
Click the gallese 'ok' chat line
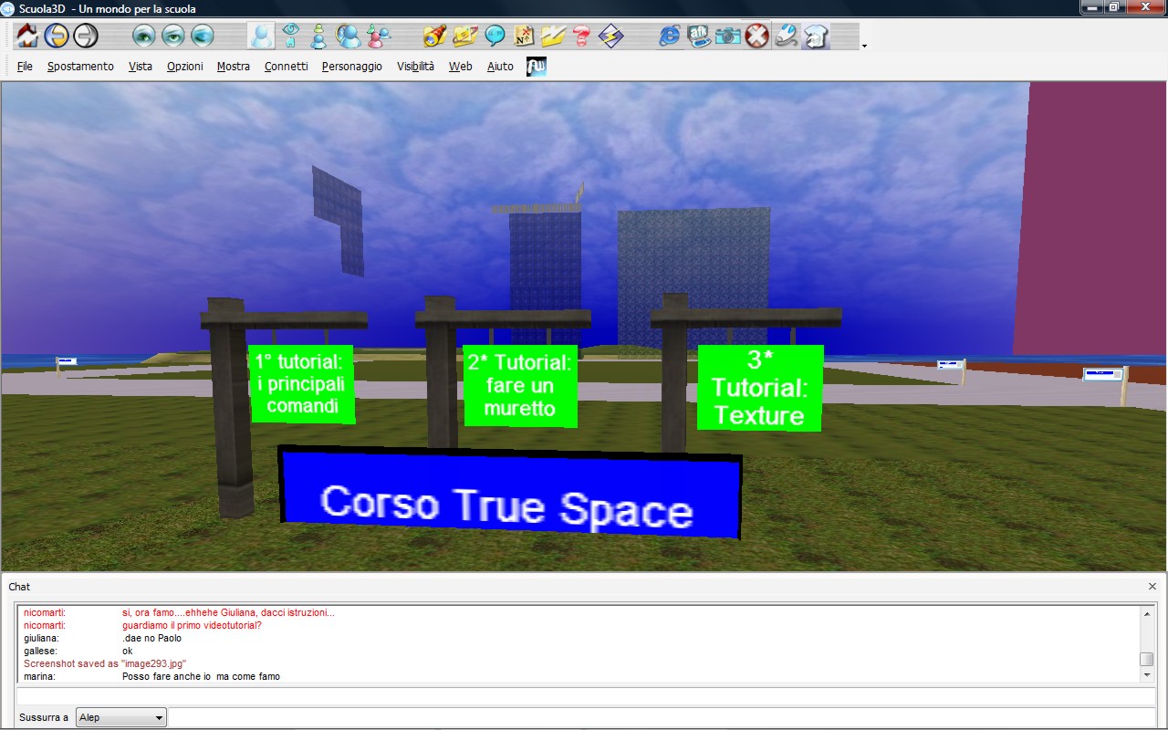(x=127, y=651)
